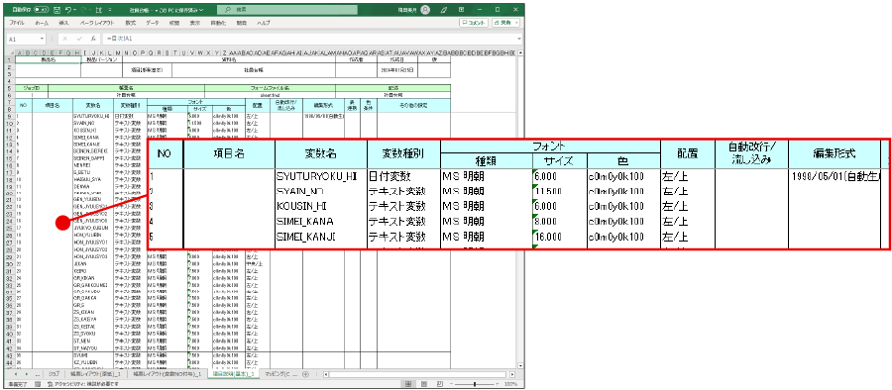Click the user account avatar icon
The height and width of the screenshot is (390, 892).
pos(425,10)
